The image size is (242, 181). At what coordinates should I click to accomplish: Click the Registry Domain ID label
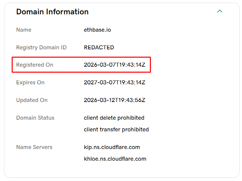41,47
